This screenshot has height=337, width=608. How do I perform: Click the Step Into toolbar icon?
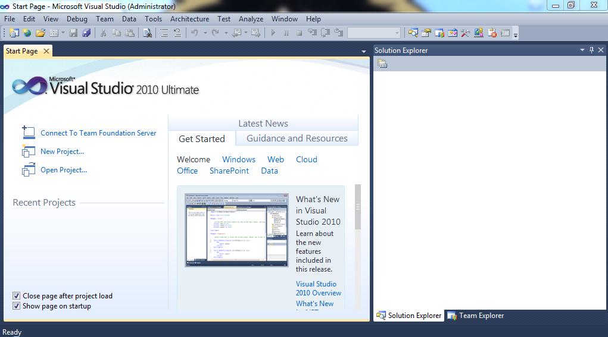pos(312,33)
